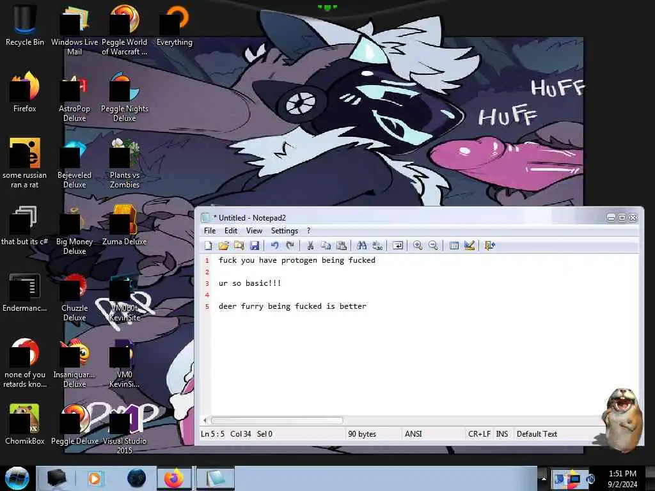Image resolution: width=655 pixels, height=491 pixels.
Task: Open the Windows Start menu orb
Action: coord(17,478)
